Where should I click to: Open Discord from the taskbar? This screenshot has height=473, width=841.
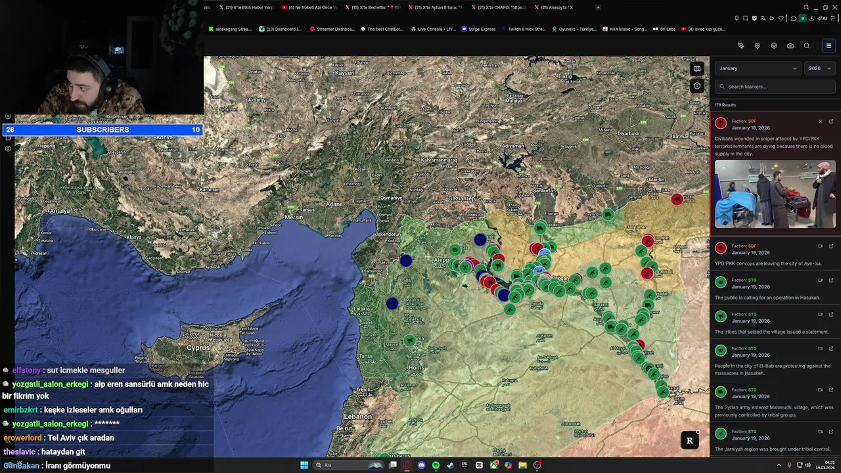coord(421,465)
